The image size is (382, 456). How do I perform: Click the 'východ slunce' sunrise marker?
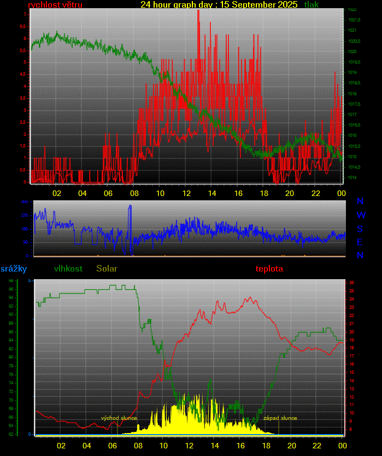119,418
